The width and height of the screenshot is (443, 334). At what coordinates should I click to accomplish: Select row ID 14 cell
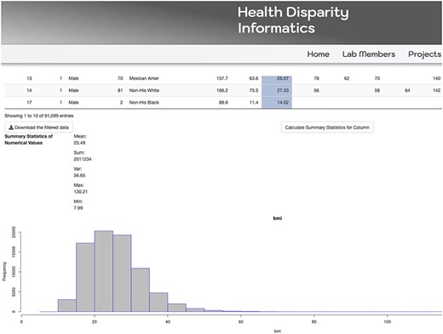[x=29, y=90]
